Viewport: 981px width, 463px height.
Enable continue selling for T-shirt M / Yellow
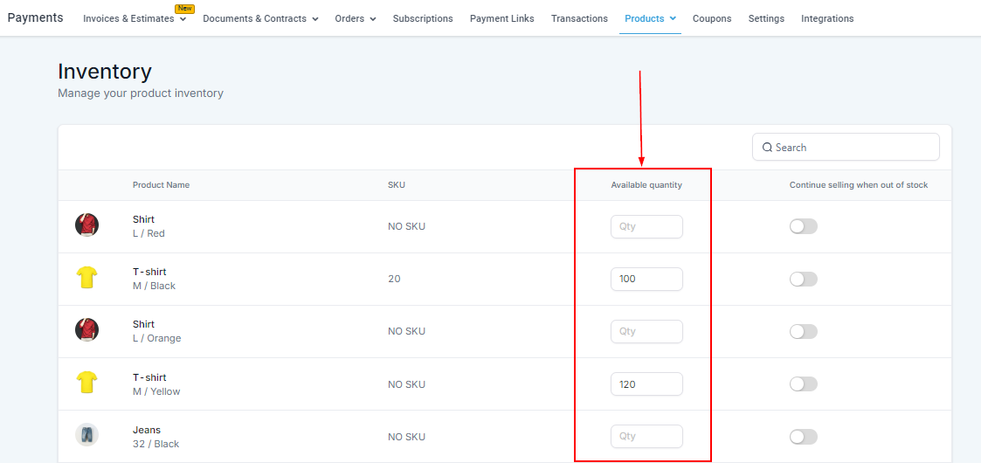coord(804,384)
